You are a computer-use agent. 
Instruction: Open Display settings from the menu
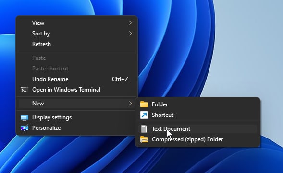tap(77, 117)
